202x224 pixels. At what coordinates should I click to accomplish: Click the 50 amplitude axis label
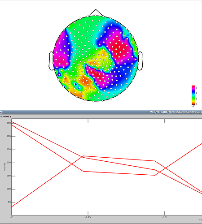coord(9,202)
